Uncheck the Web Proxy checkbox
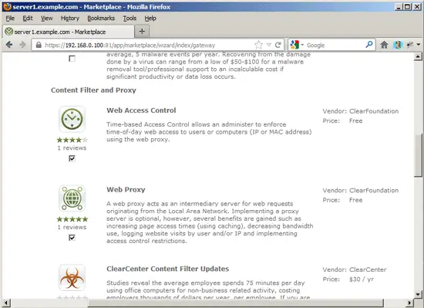 click(x=72, y=238)
